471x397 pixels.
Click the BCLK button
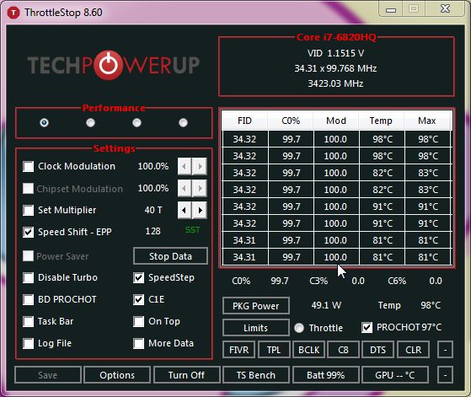(x=308, y=350)
